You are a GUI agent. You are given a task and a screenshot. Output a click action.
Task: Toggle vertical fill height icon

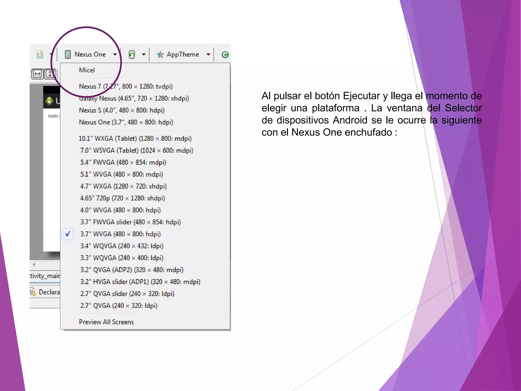pyautogui.click(x=50, y=74)
